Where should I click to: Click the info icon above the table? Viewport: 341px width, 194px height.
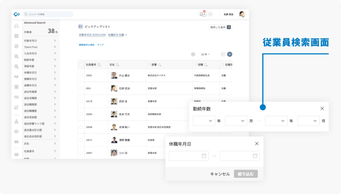point(193,55)
